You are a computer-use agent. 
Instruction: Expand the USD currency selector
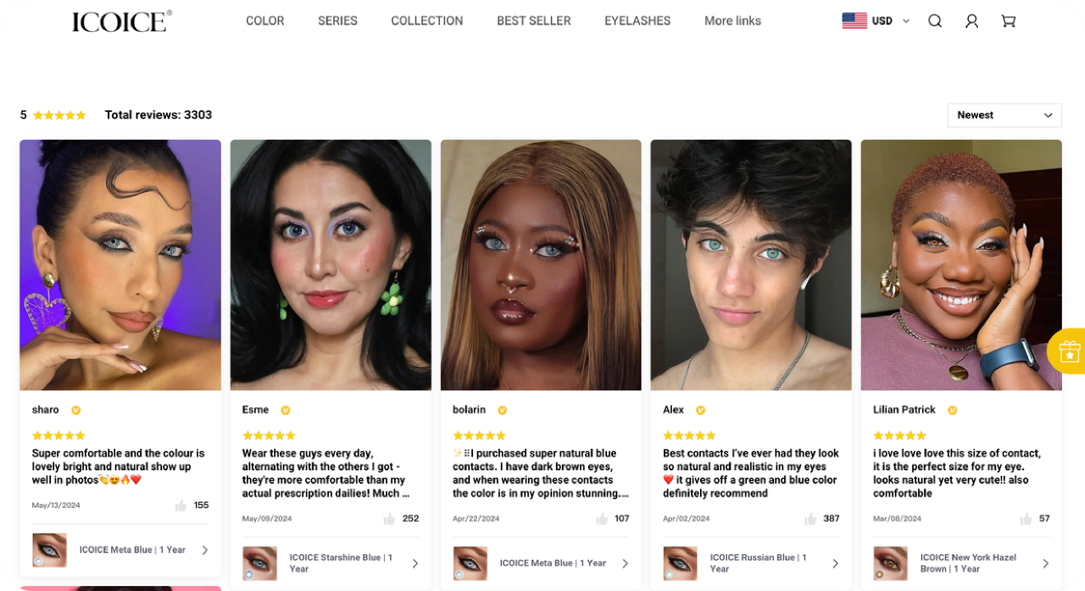pos(876,21)
